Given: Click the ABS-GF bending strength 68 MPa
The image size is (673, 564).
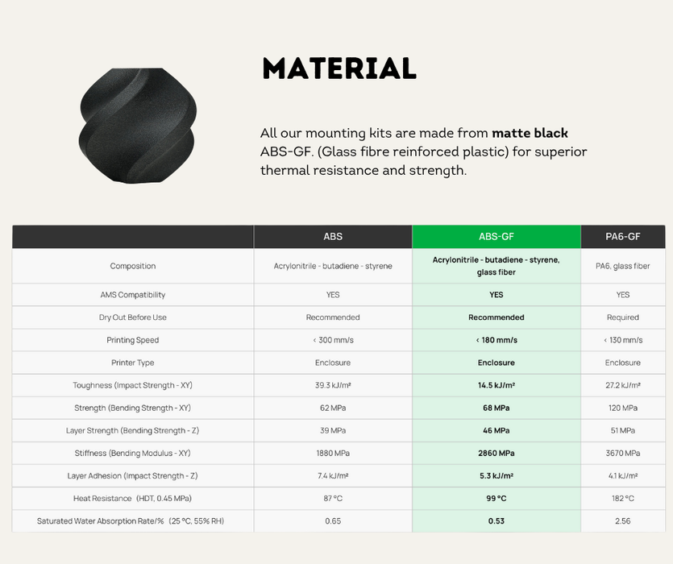Looking at the screenshot, I should tap(496, 408).
